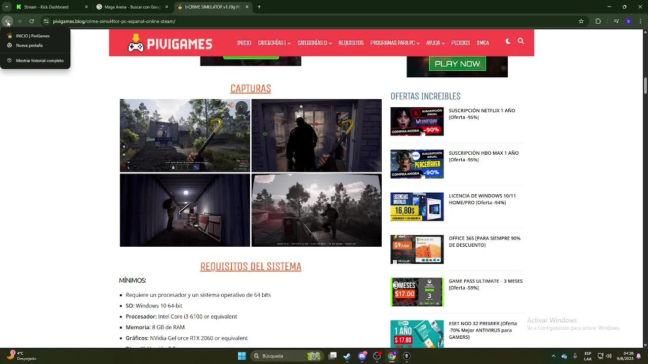Open site information icon in address bar
The height and width of the screenshot is (364, 648).
[46, 21]
